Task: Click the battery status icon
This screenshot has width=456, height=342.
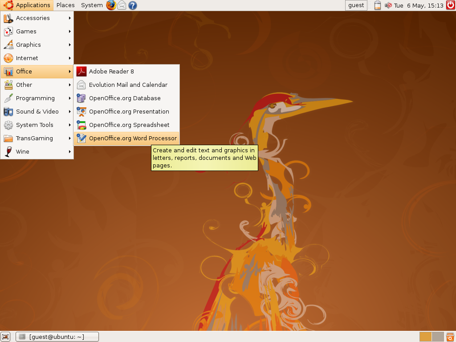Action: 378,5
